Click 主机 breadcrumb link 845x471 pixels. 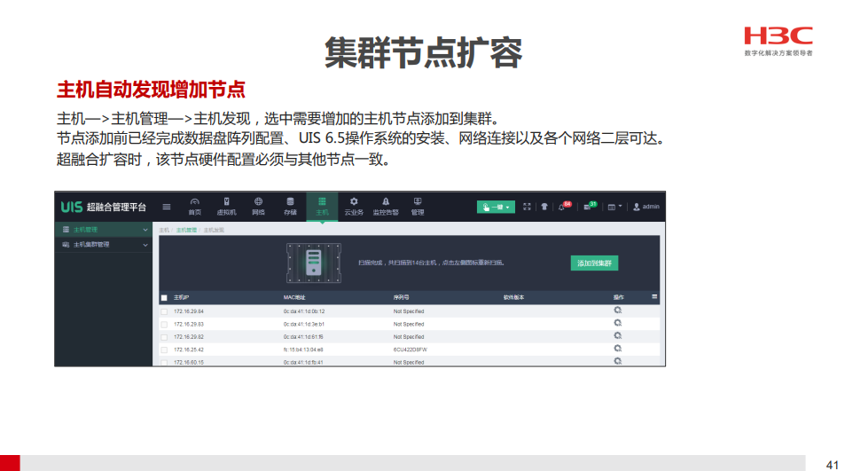tap(164, 230)
